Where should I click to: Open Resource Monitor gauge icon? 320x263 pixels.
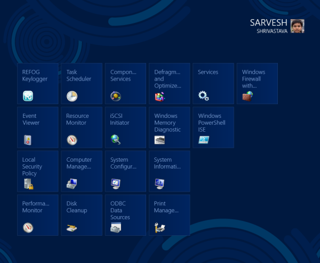click(x=72, y=140)
